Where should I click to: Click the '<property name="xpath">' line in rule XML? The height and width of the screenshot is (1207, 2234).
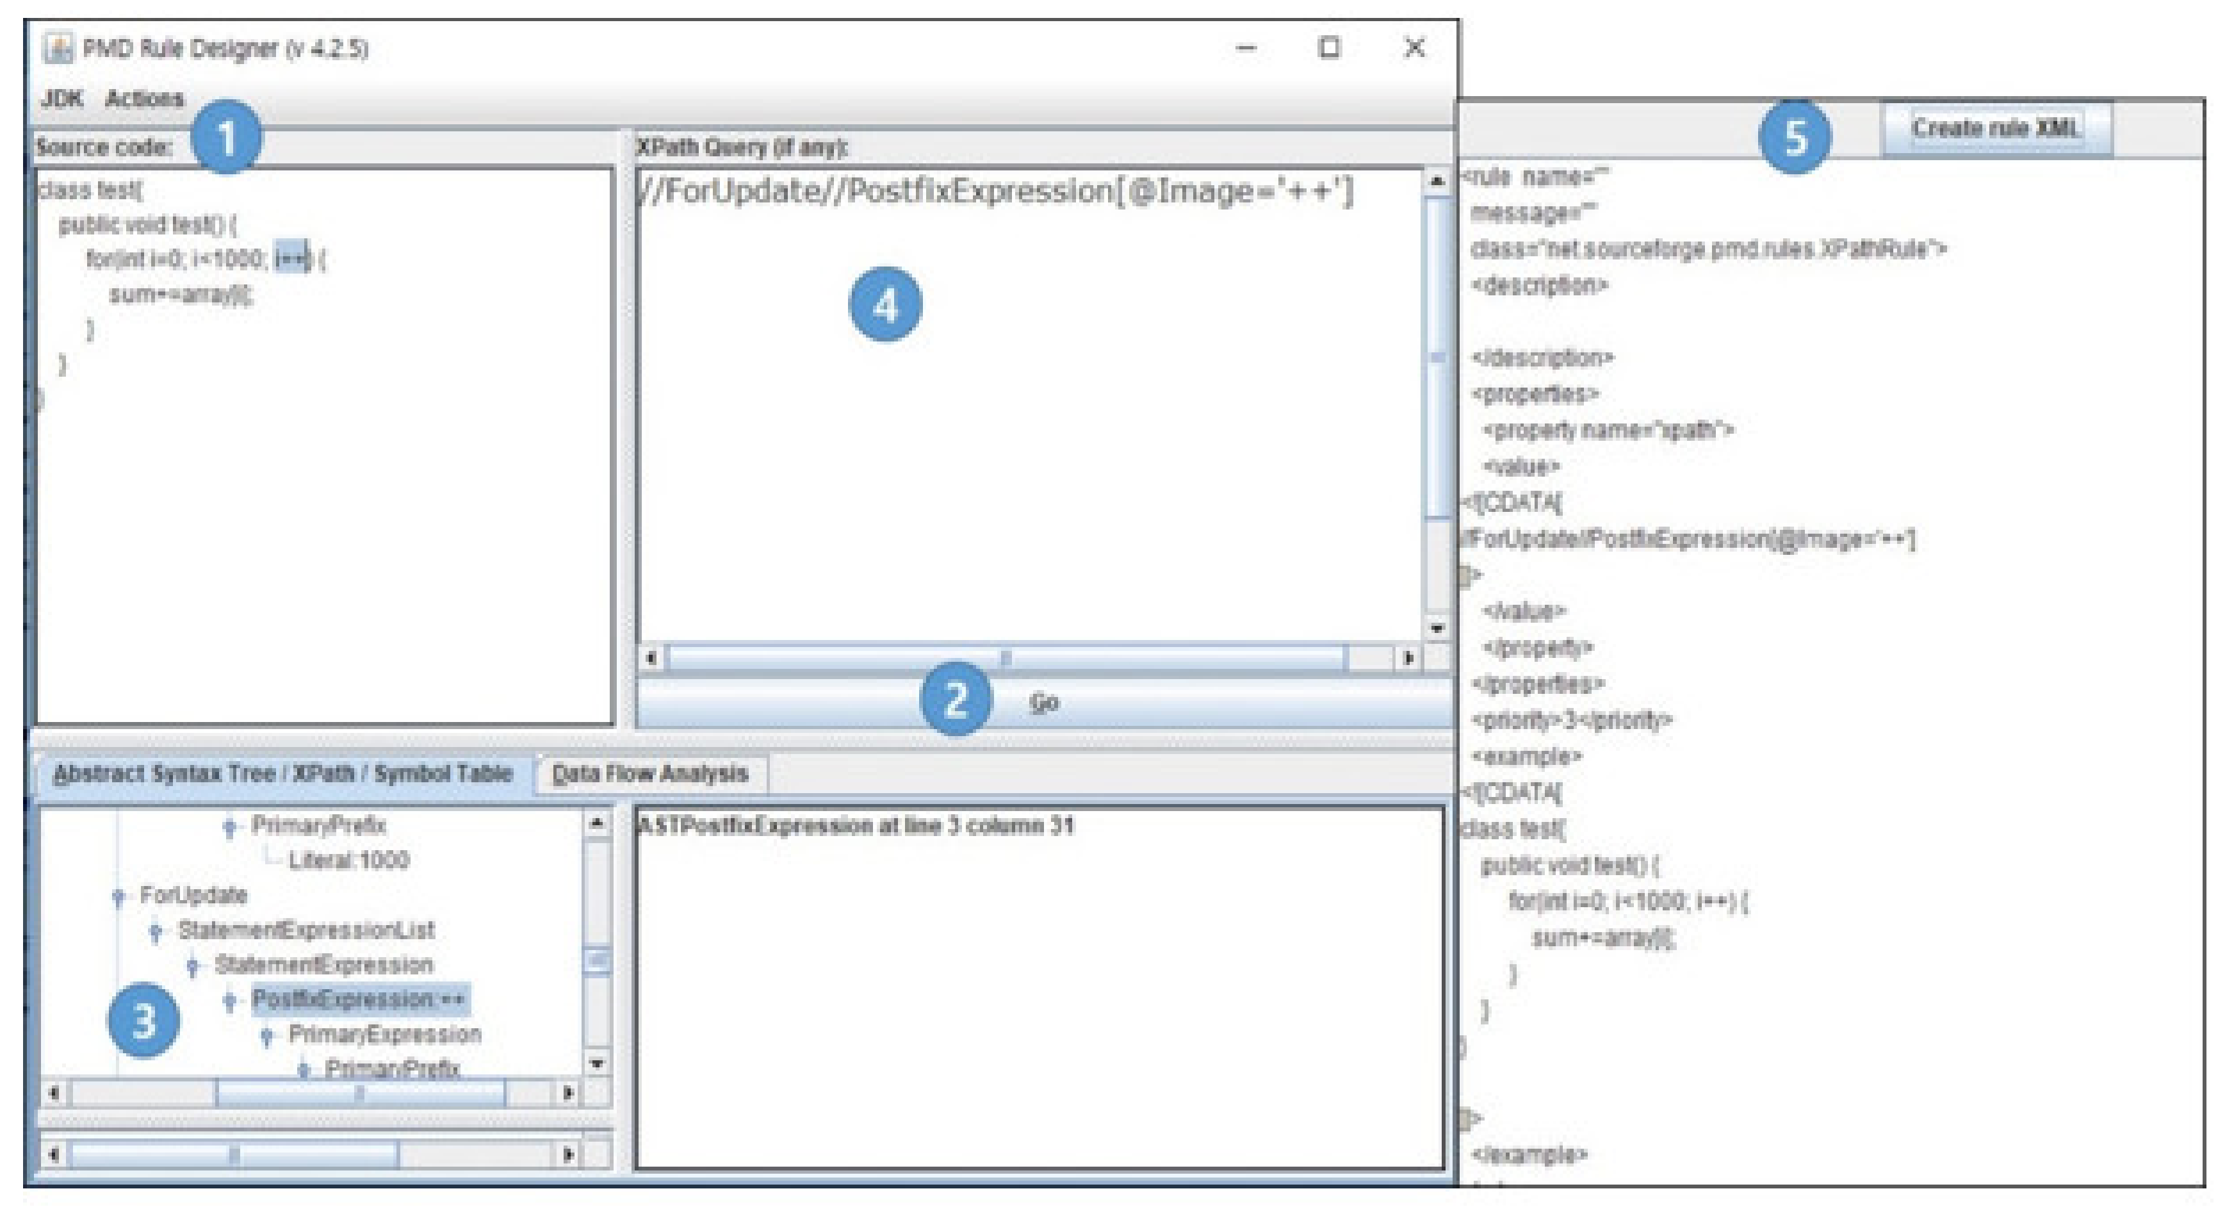[x=1609, y=429]
